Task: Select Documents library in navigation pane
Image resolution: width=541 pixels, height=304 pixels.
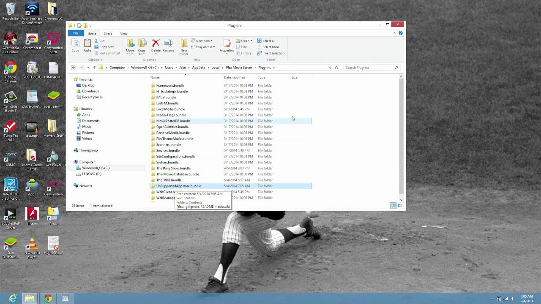Action: tap(90, 121)
